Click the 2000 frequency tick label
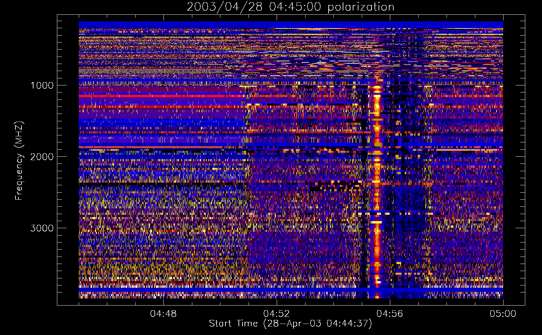Image resolution: width=542 pixels, height=335 pixels. click(42, 157)
